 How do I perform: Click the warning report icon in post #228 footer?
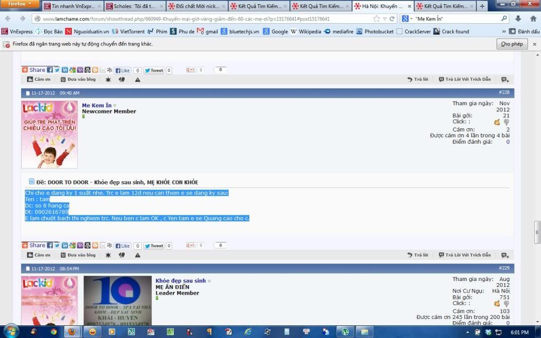[x=138, y=255]
